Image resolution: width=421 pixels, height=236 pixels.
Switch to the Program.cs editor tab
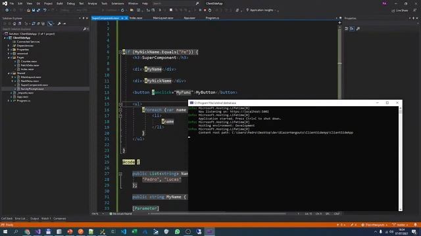[212, 18]
